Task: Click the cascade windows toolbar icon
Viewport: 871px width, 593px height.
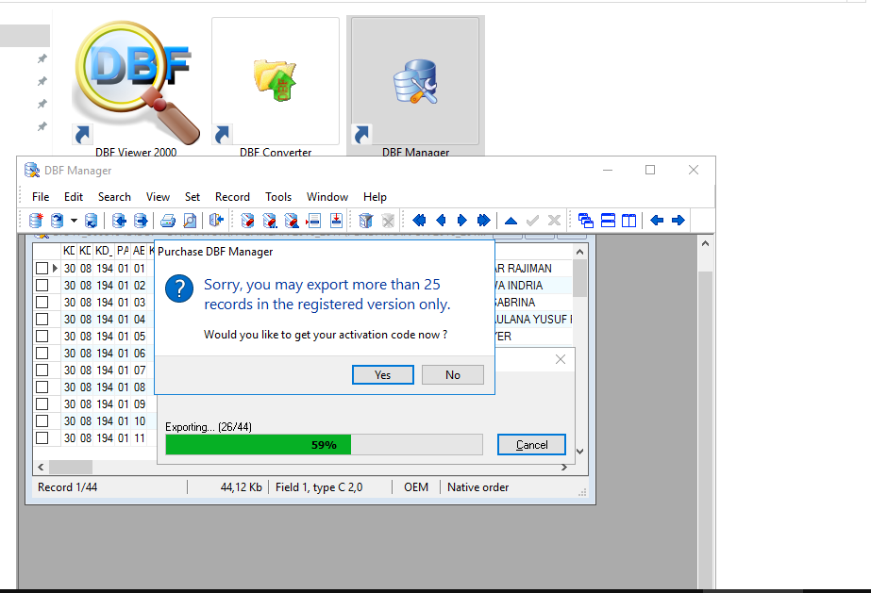Action: [x=585, y=221]
